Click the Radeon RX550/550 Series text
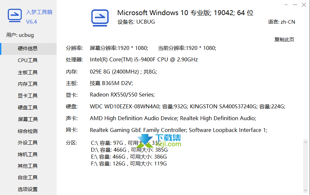This screenshot has width=310, height=195. tap(122, 95)
